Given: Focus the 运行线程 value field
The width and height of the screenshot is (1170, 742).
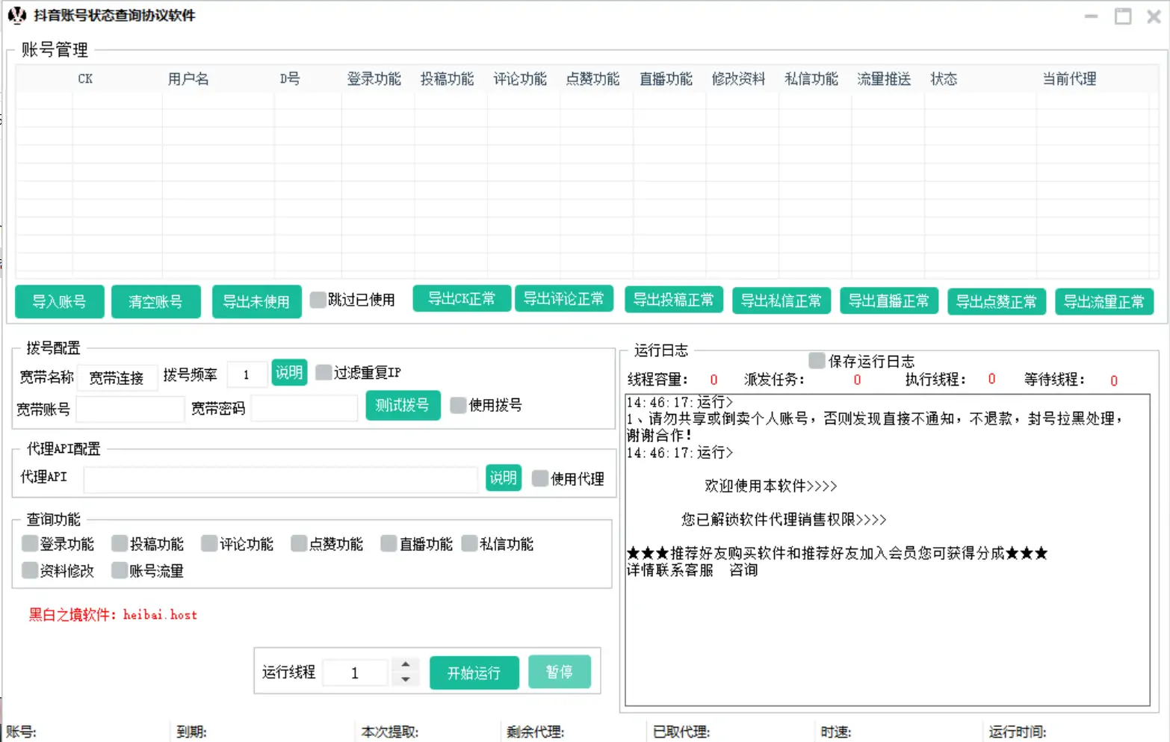Looking at the screenshot, I should (x=356, y=673).
